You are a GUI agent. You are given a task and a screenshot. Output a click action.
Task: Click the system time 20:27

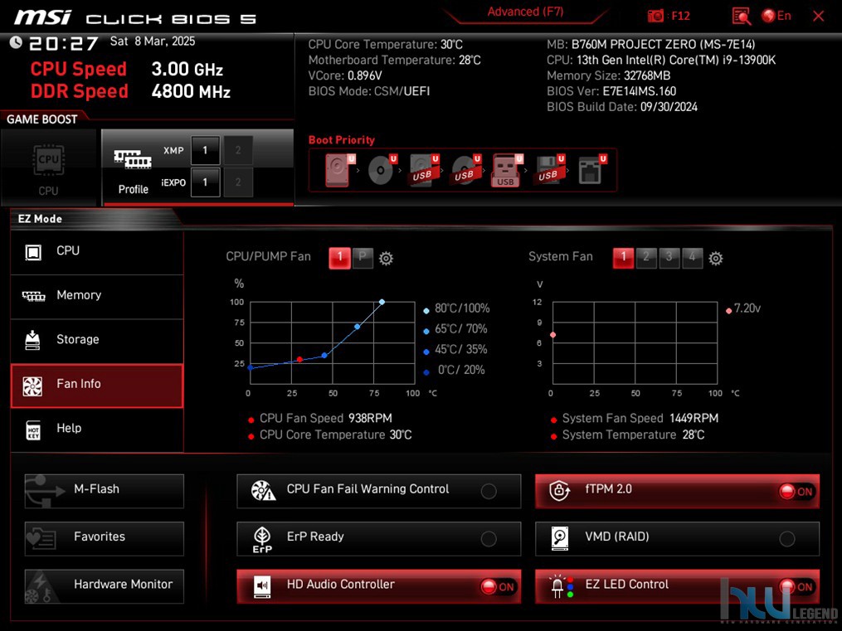coord(63,43)
